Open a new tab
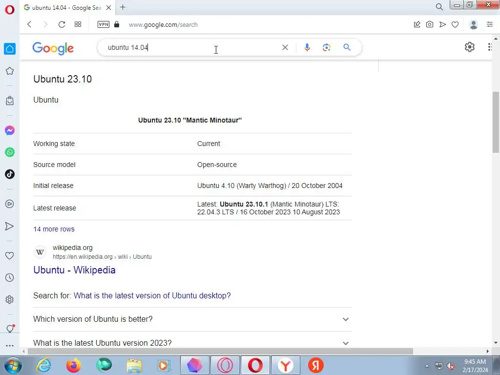Image resolution: width=500 pixels, height=375 pixels. (x=123, y=7)
